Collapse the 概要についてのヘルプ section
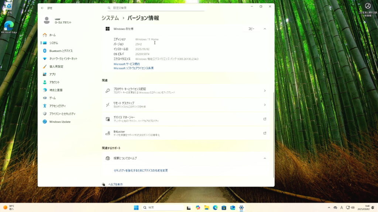The image size is (378, 212). pyautogui.click(x=265, y=158)
